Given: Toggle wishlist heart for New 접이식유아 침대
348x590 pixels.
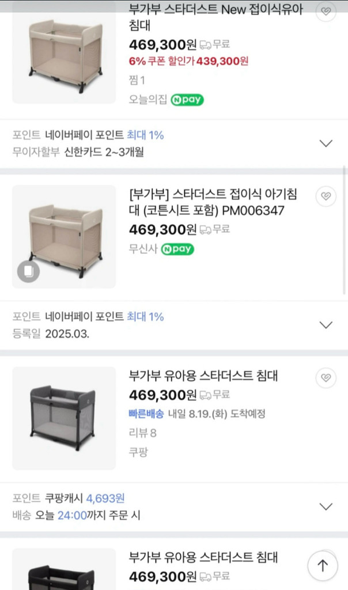Looking at the screenshot, I should click(x=326, y=12).
